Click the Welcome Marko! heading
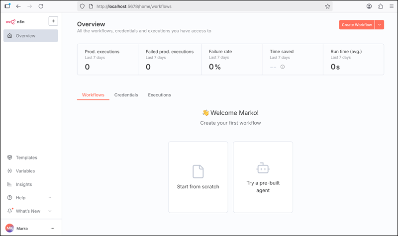The width and height of the screenshot is (398, 236). click(230, 113)
